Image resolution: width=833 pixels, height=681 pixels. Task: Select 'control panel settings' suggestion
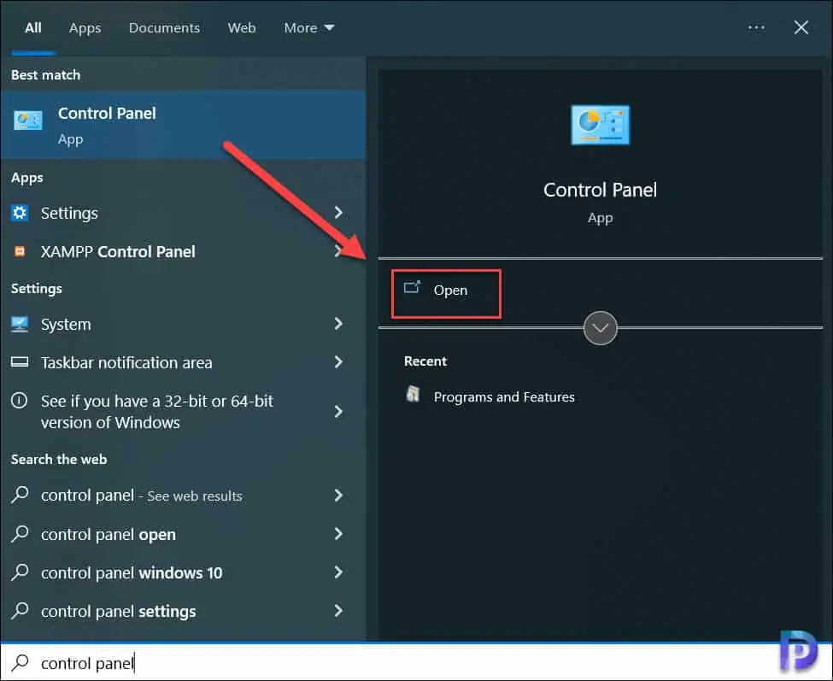pyautogui.click(x=183, y=611)
